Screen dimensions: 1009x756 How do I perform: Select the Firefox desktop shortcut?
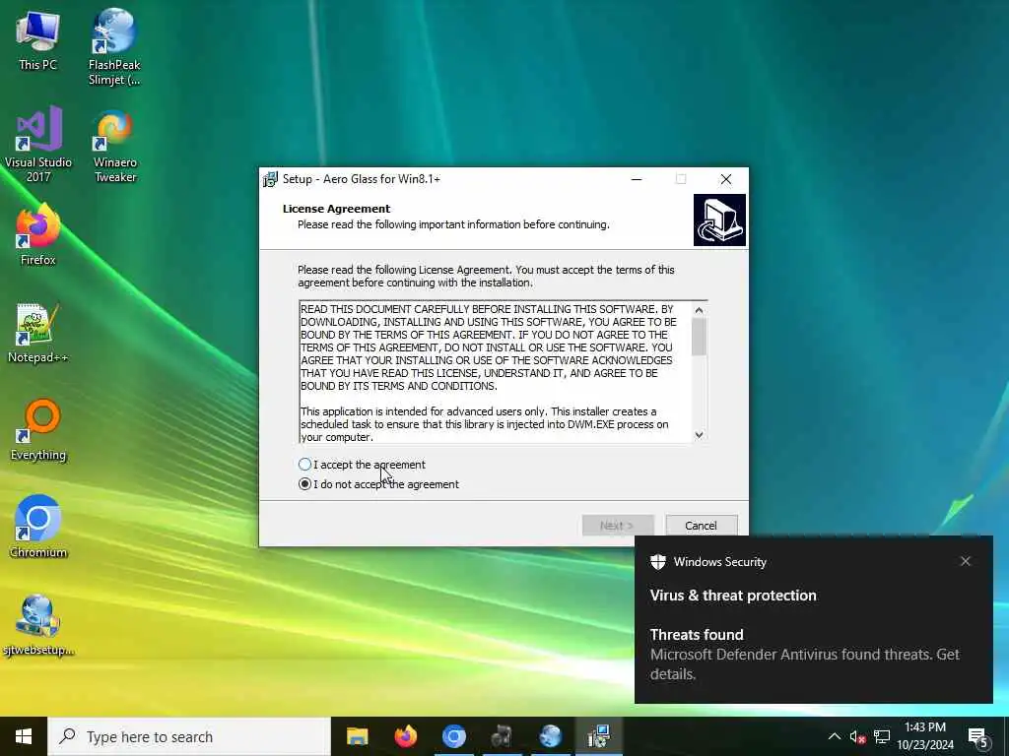tap(38, 234)
